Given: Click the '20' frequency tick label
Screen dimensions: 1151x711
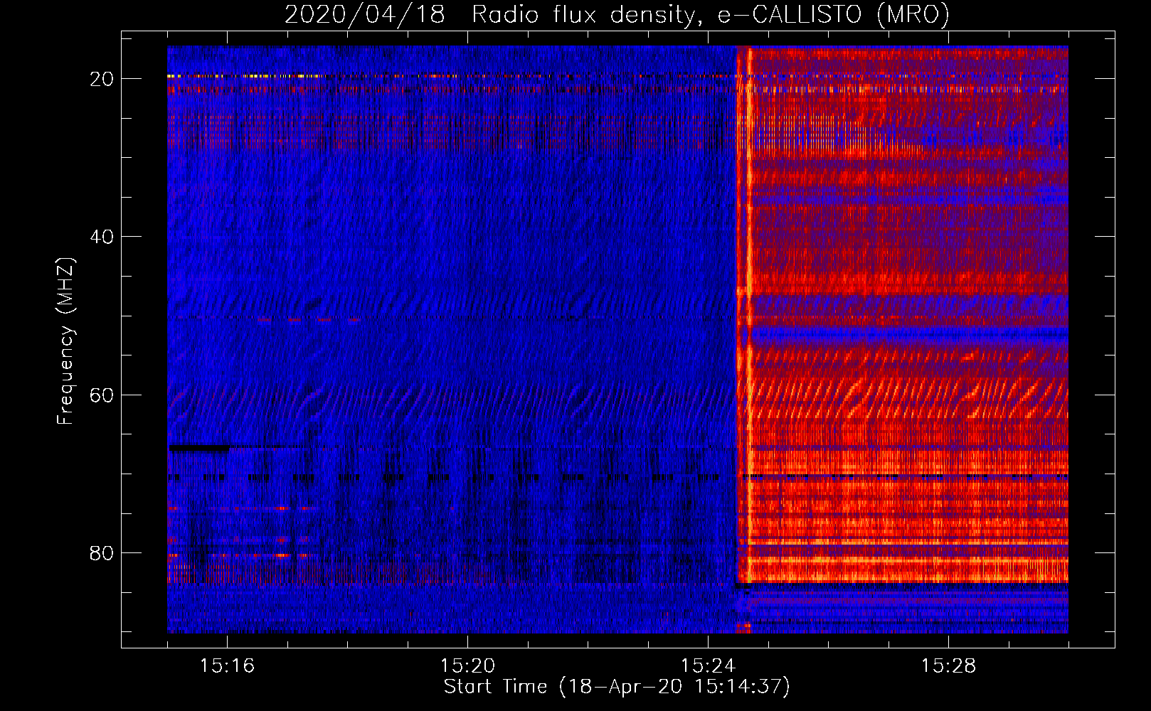Looking at the screenshot, I should pos(102,79).
